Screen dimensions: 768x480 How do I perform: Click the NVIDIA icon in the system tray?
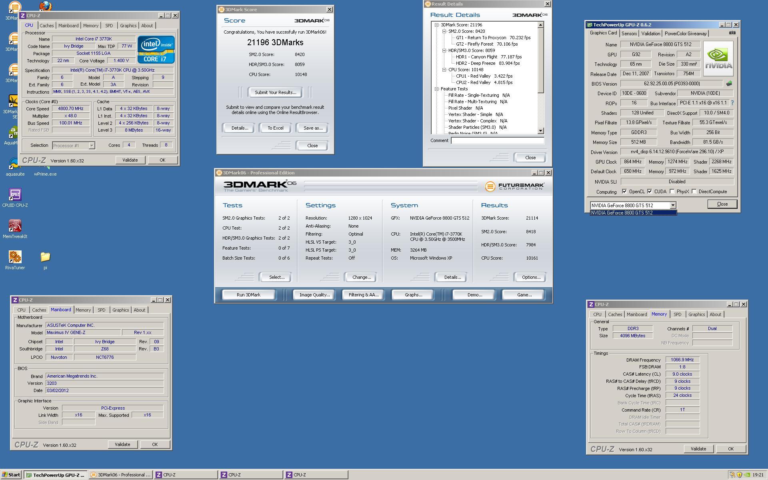(x=747, y=475)
